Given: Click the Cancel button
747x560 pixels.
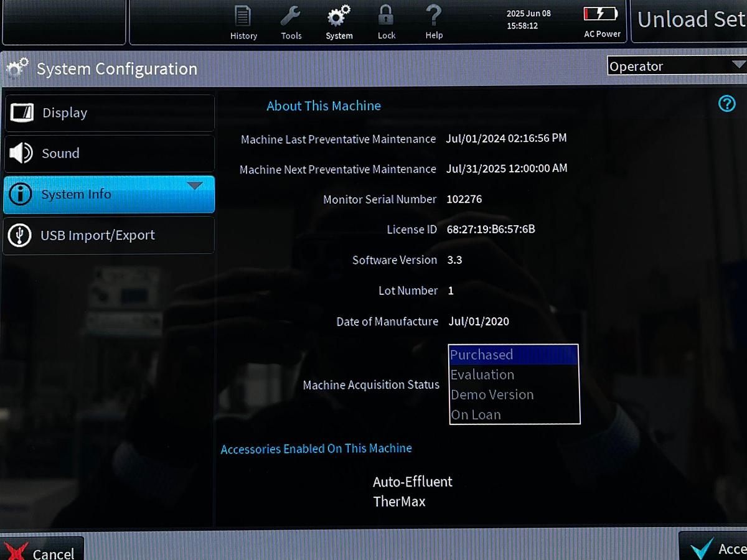Looking at the screenshot, I should [x=42, y=550].
